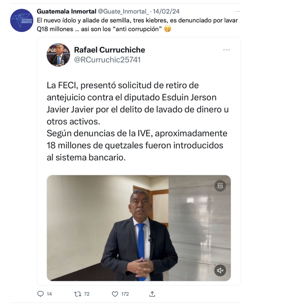The image size is (292, 307).
Task: Open quoted tweet three-dot menu
Action: pos(226,50)
